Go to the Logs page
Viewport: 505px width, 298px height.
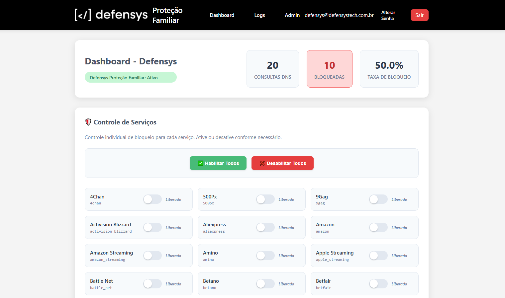pos(259,15)
